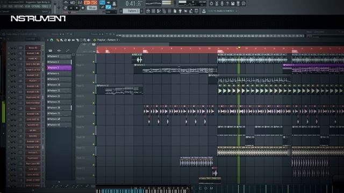Switch pattern/song mode beside the play button
Image resolution: width=344 pixels, height=193 pixels.
(x=66, y=8)
